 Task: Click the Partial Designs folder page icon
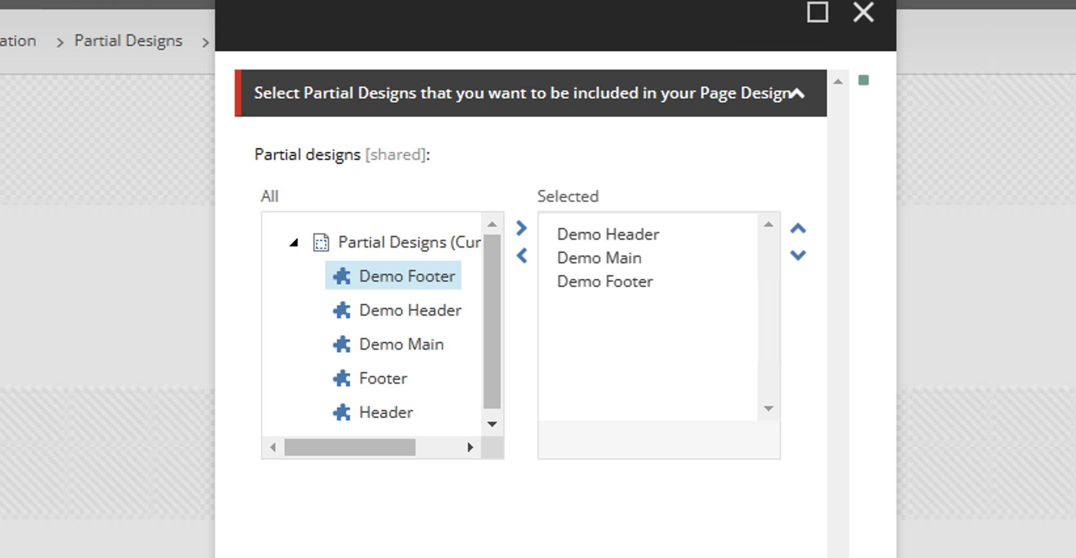[320, 242]
